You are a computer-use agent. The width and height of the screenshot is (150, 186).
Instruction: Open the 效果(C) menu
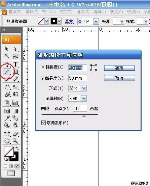(116, 12)
